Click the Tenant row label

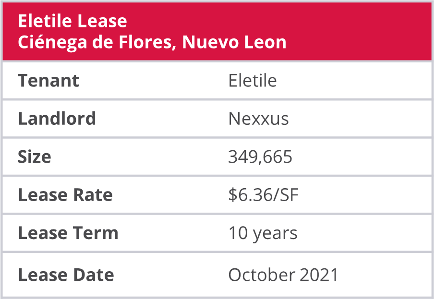48,81
